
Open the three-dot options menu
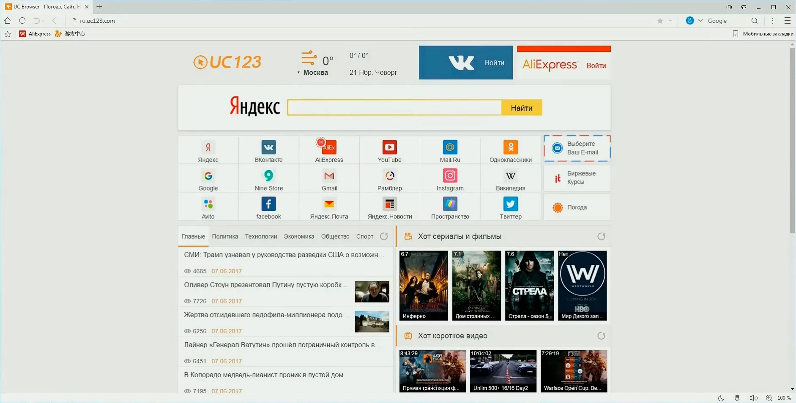pyautogui.click(x=773, y=21)
